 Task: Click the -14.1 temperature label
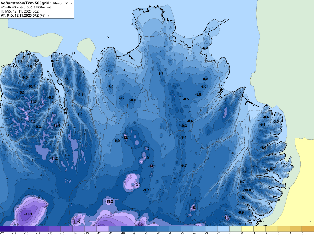tap(152, 166)
